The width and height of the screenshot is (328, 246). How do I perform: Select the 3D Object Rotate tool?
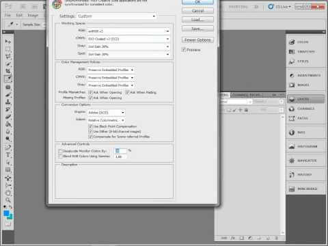8,178
